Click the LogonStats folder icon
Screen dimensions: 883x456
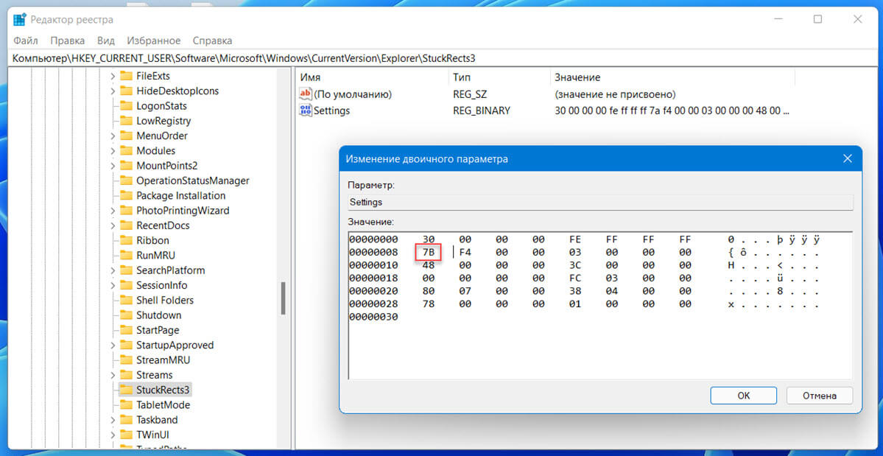coord(126,106)
